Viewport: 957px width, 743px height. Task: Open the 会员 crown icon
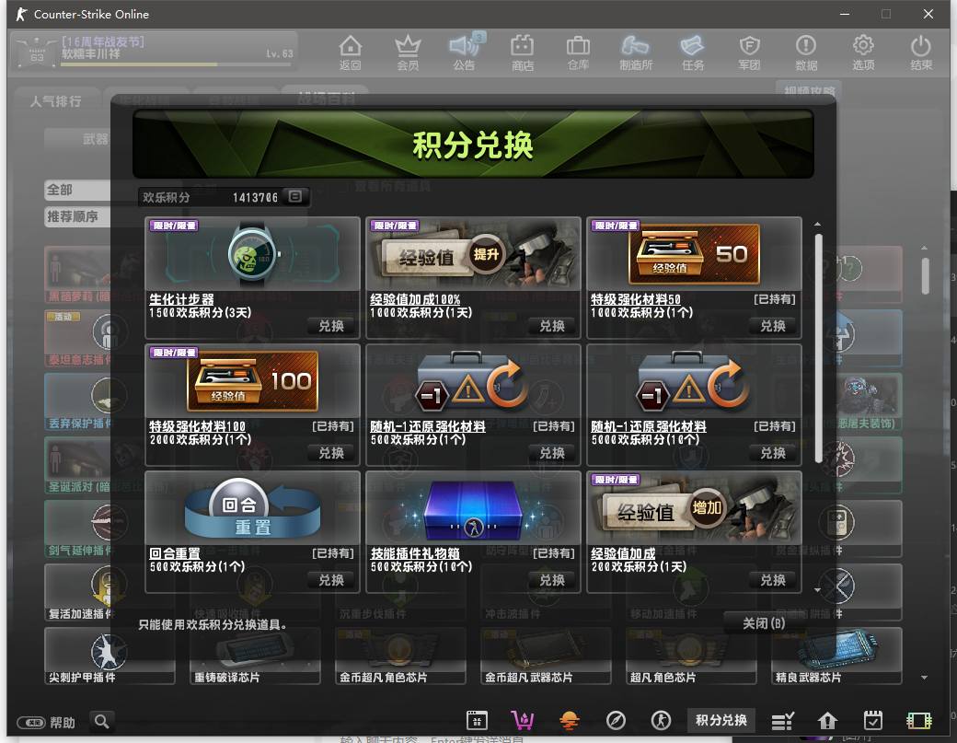[x=407, y=52]
